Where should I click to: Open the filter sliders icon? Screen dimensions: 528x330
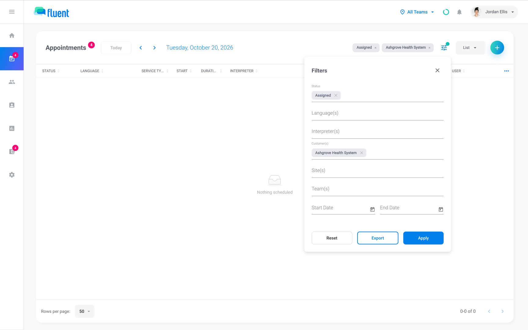pos(444,48)
